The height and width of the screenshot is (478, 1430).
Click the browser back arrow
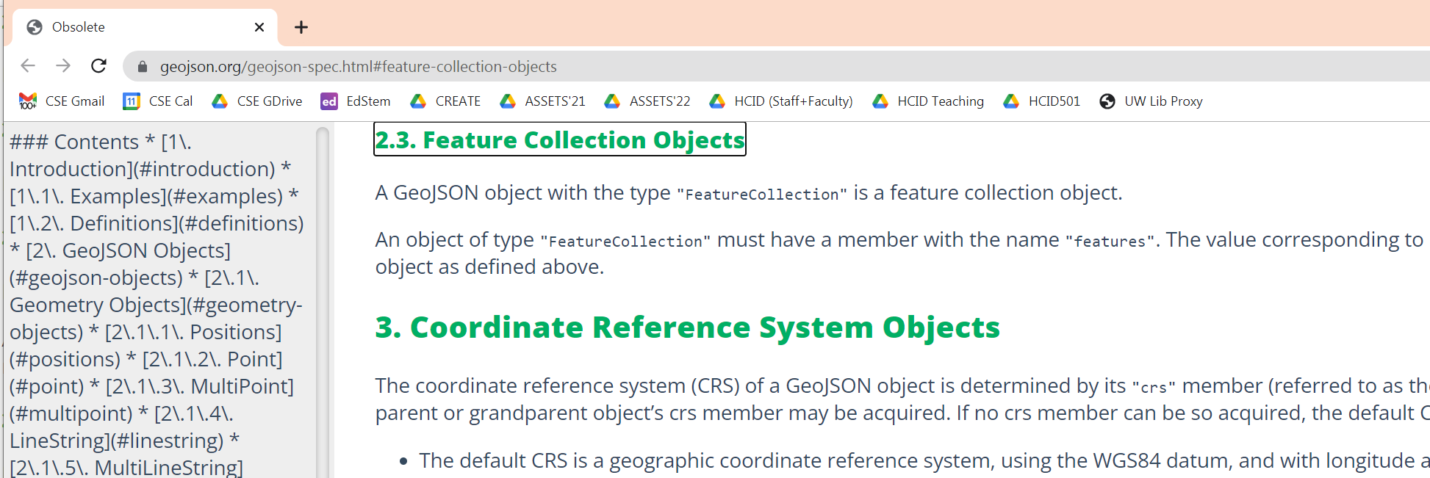coord(28,66)
